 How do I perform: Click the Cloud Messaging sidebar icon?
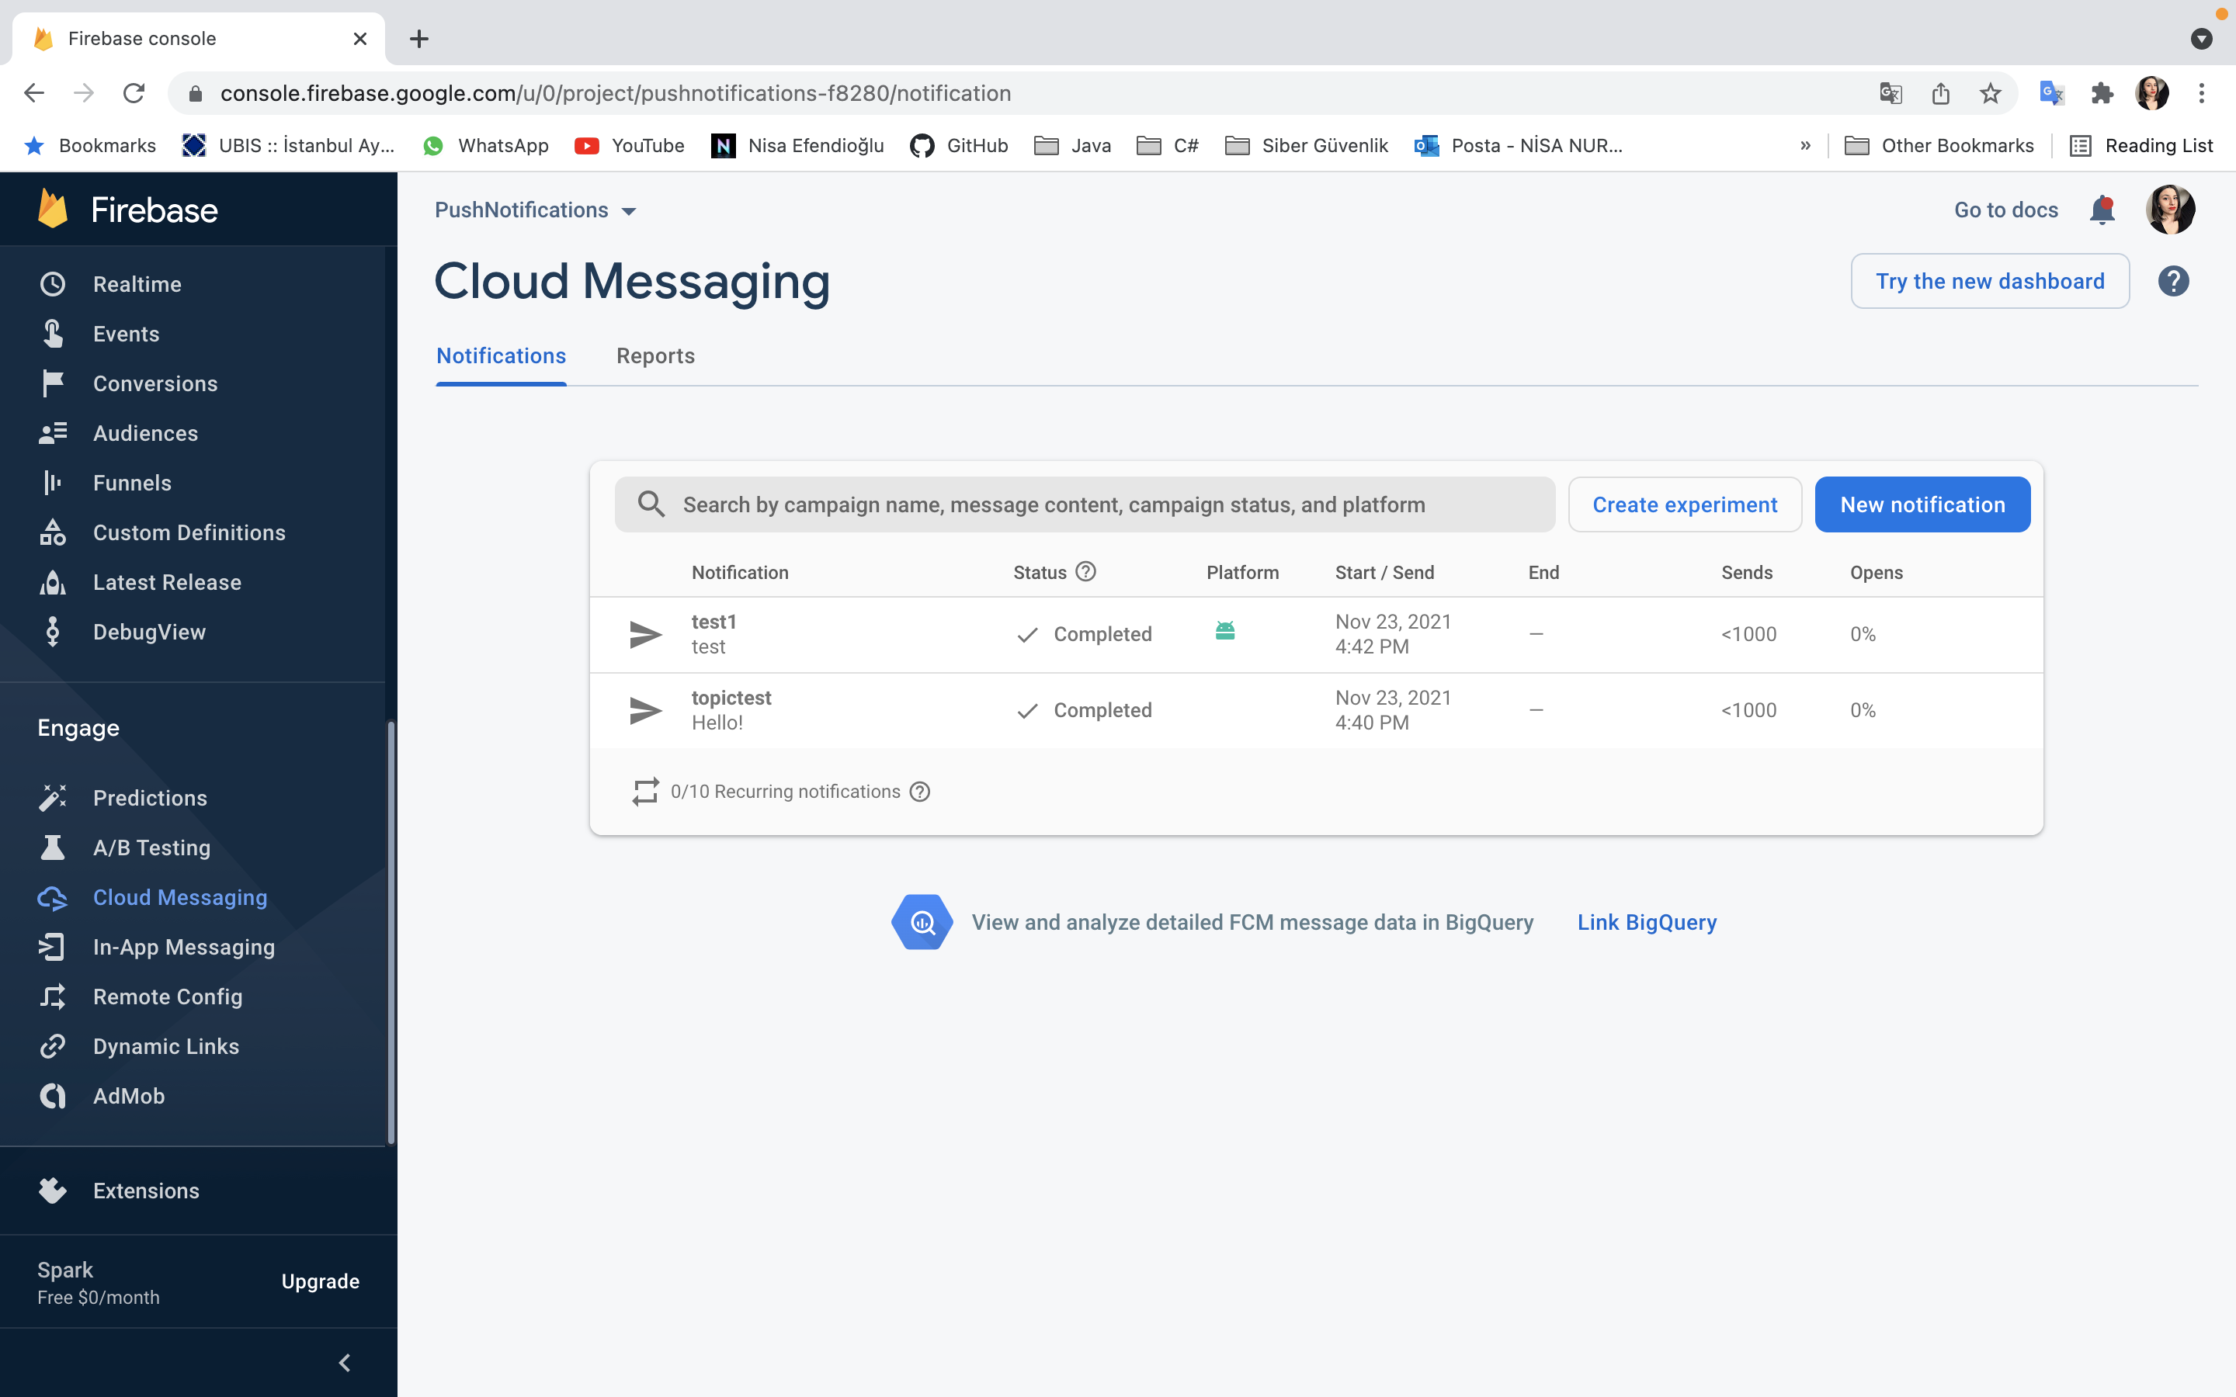[51, 896]
